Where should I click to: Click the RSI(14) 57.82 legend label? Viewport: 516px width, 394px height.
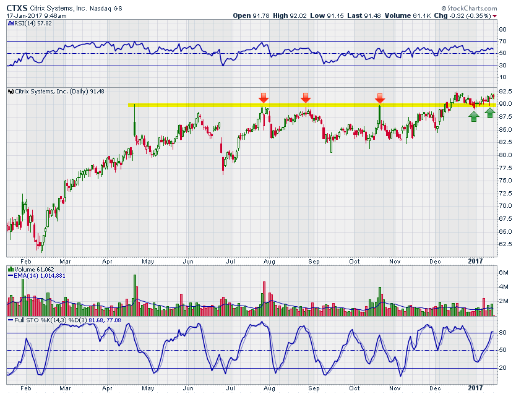pyautogui.click(x=33, y=24)
